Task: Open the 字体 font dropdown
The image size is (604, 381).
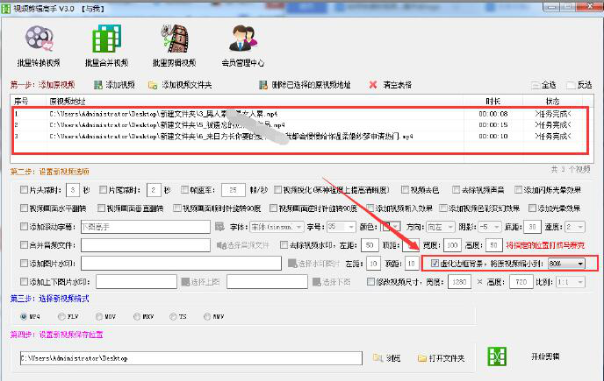Action: 277,227
